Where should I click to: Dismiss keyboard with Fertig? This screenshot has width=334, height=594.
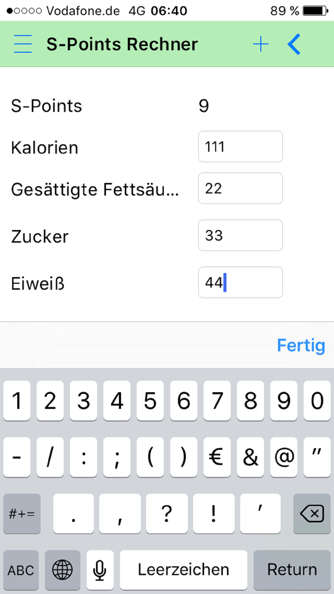pos(301,345)
